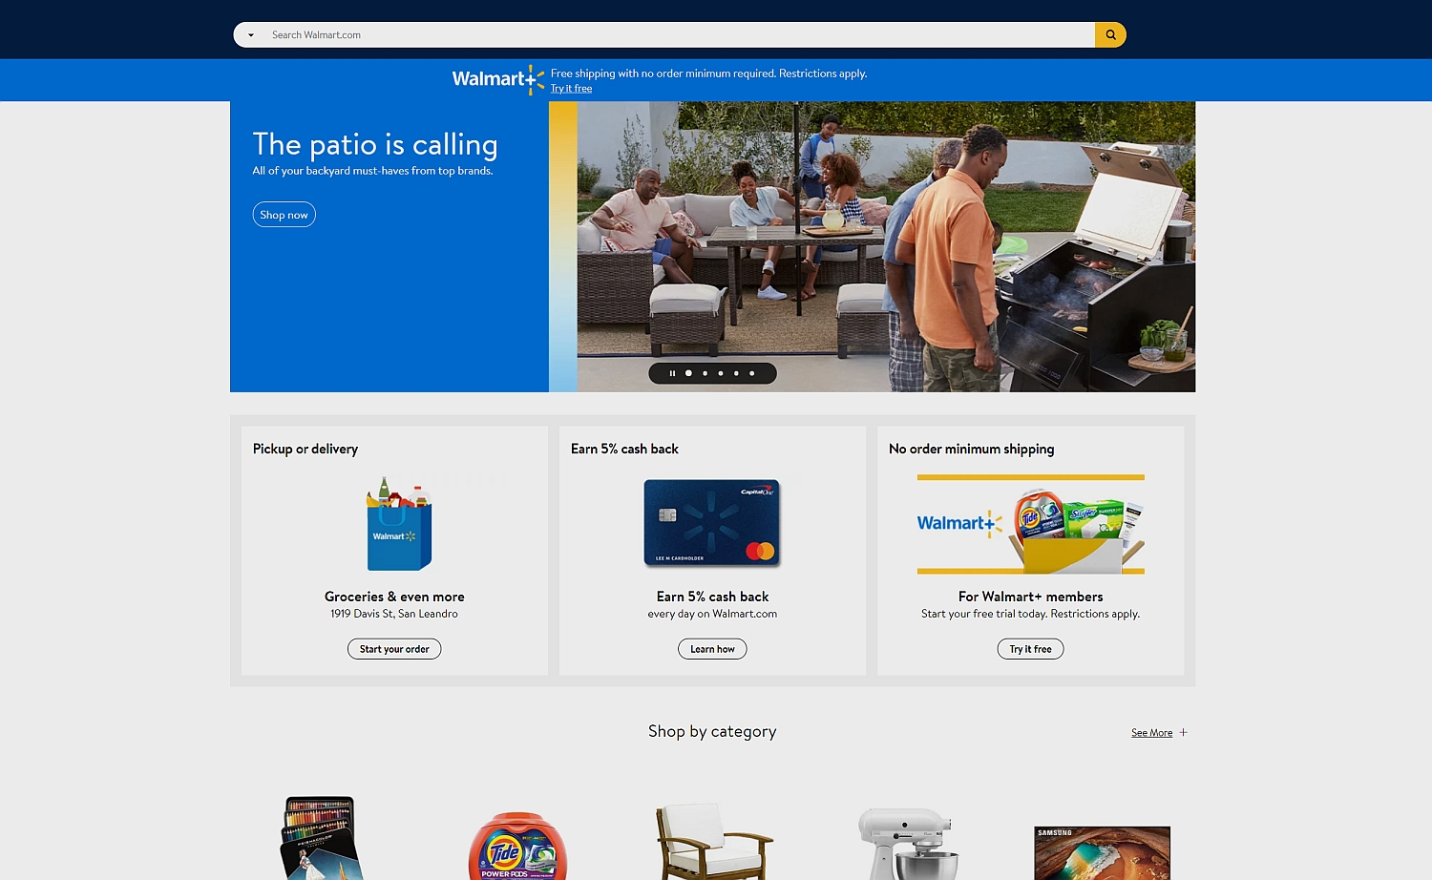Click the For Walmart+ members text
1432x880 pixels.
(1031, 597)
